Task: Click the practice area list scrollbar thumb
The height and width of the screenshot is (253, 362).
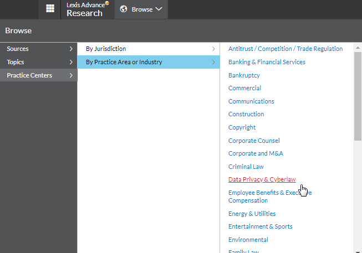Action: [358, 96]
